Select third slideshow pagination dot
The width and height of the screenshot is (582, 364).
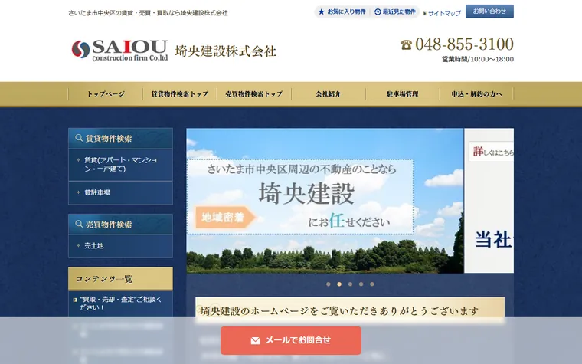[x=350, y=284]
